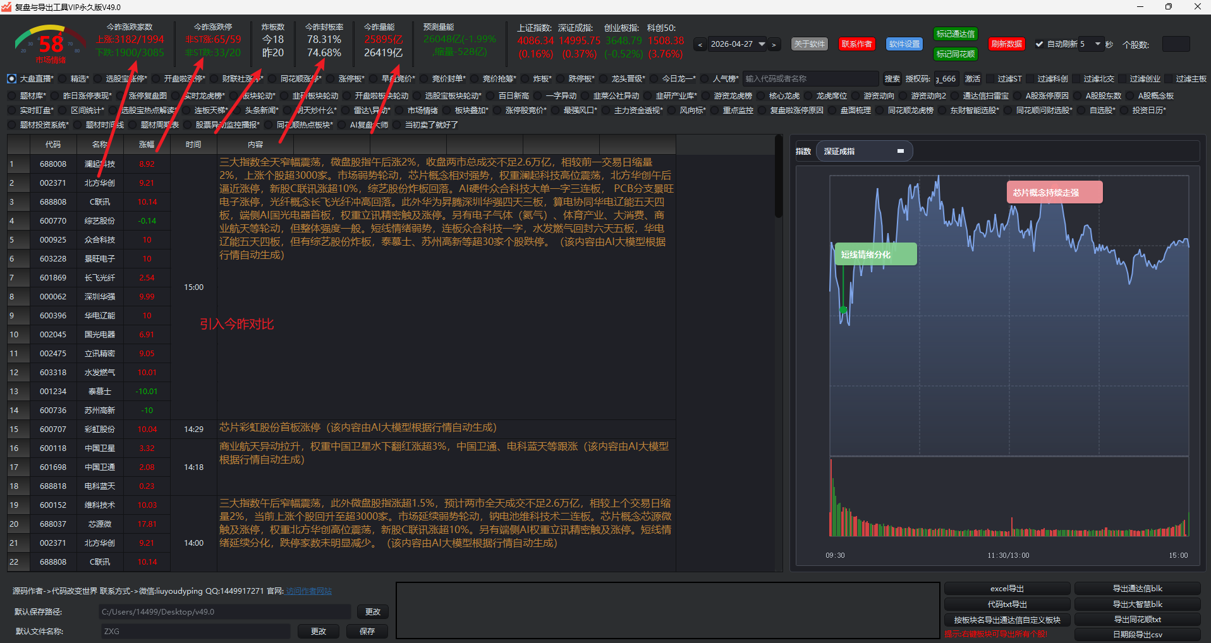This screenshot has height=643, width=1211.
Task: Expand the refresh interval seconds dropdown
Action: pos(1097,44)
